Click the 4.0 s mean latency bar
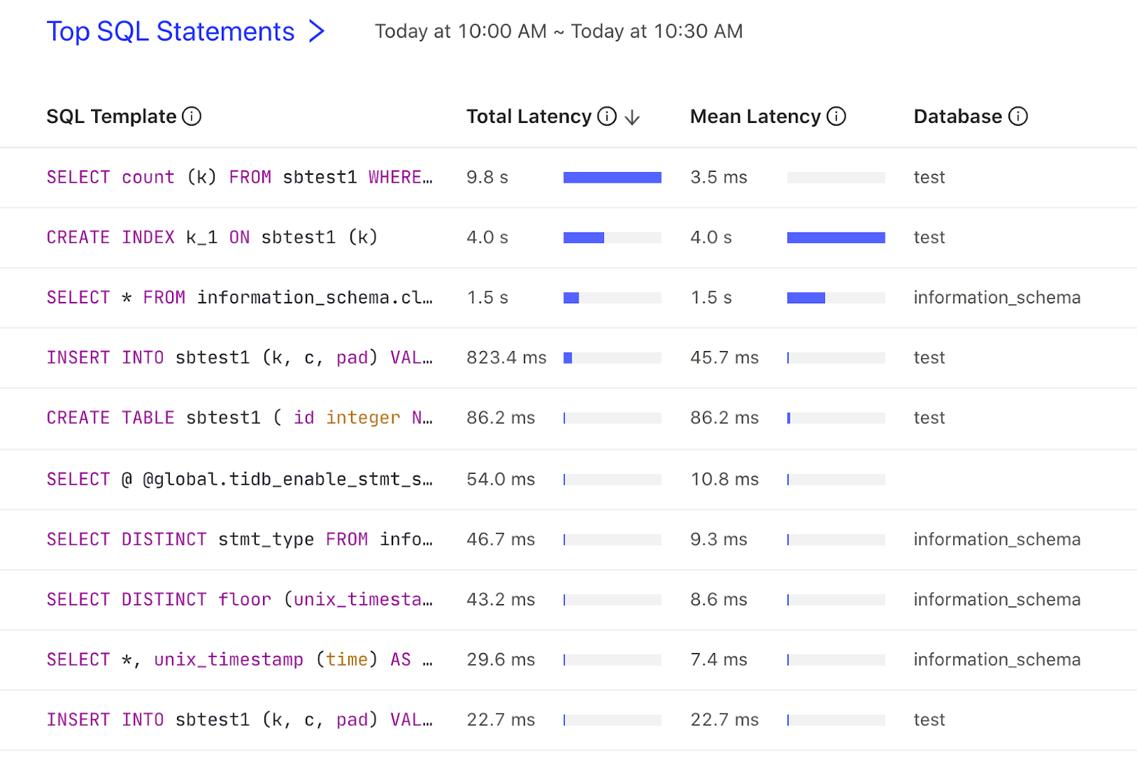This screenshot has width=1137, height=783. click(x=836, y=237)
